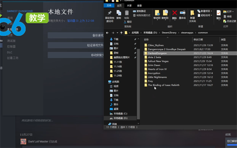The height and width of the screenshot is (148, 237).
Task: Click the 验证游戏文件 button in Steam
Action: pos(76,45)
